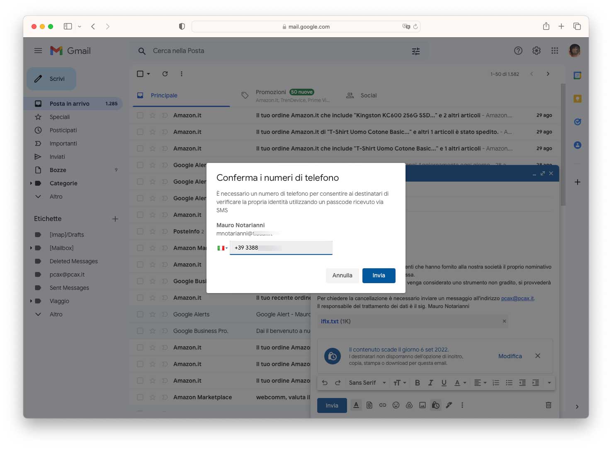Image resolution: width=612 pixels, height=449 pixels.
Task: Apply bold formatting in compose toolbar
Action: point(418,383)
